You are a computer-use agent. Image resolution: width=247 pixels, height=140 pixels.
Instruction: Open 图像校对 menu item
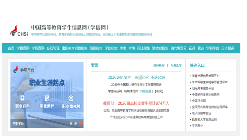tap(96, 48)
